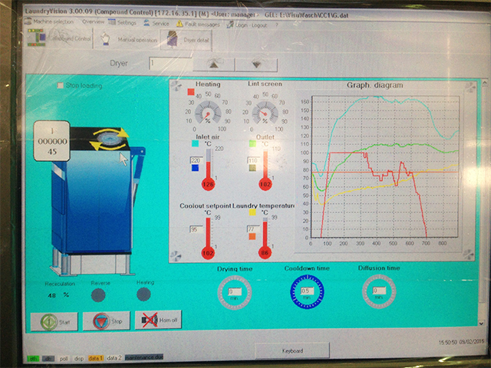Click the Outlet thermometer showing 102
491x368 pixels.
click(x=265, y=170)
